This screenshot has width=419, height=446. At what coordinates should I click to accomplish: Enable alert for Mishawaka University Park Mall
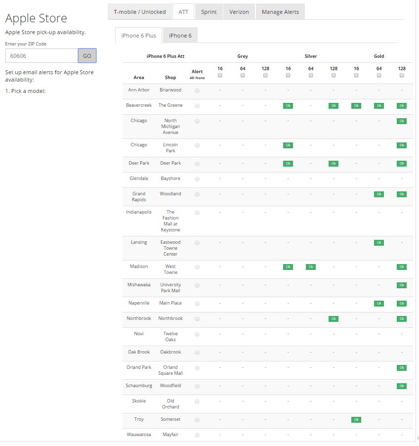click(197, 285)
